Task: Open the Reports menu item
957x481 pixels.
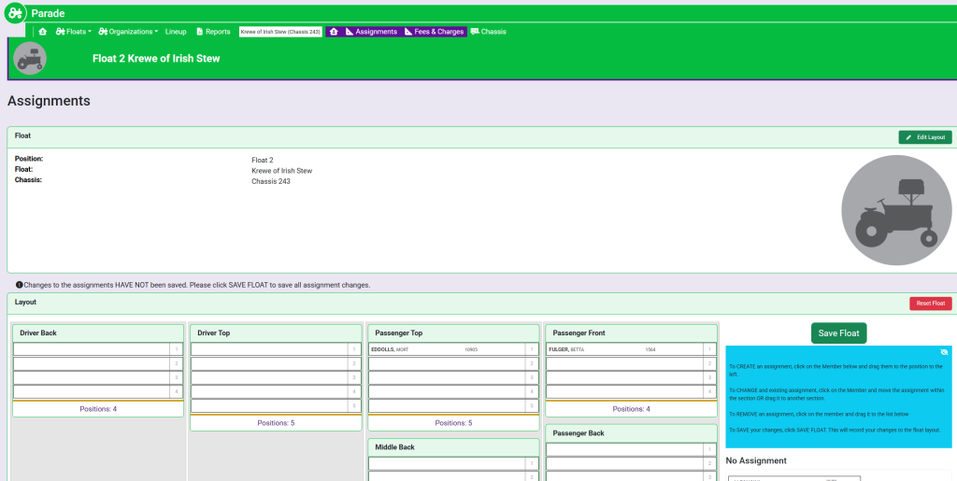Action: tap(213, 32)
